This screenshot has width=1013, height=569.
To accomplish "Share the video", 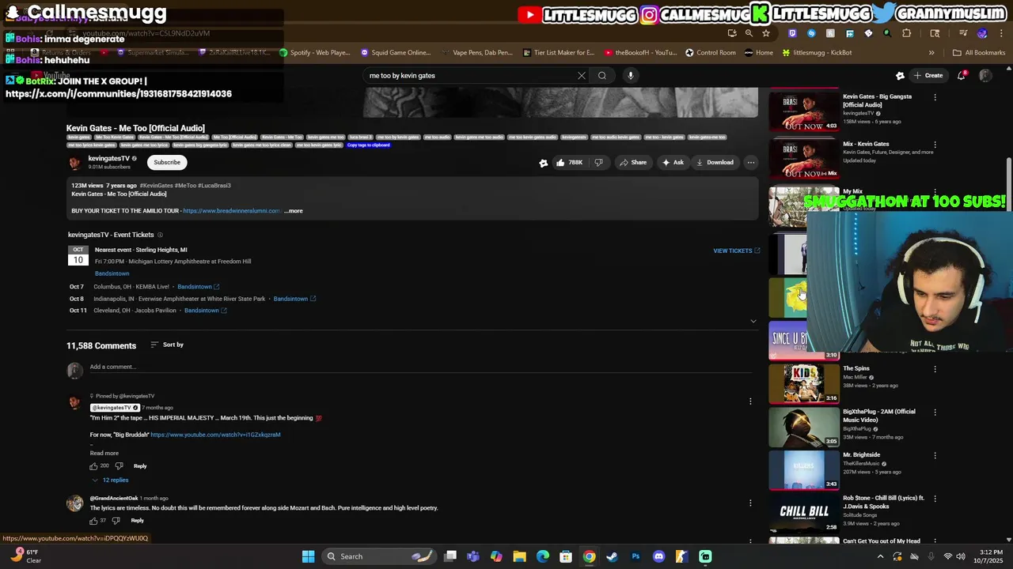I will click(x=633, y=163).
